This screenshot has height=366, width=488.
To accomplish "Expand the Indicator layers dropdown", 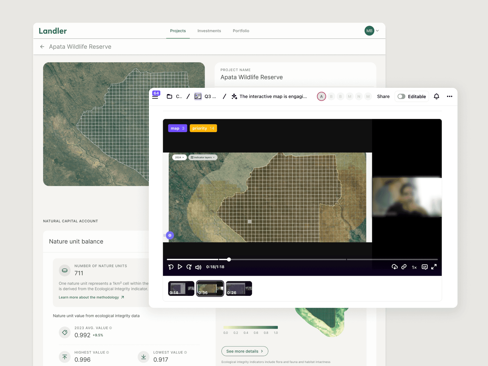I will [x=203, y=157].
